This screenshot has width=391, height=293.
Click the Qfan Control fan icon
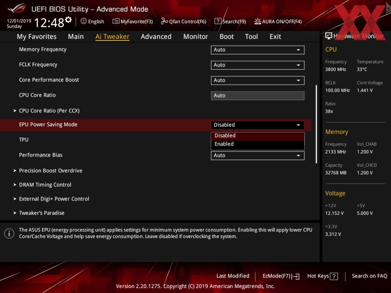pyautogui.click(x=164, y=21)
